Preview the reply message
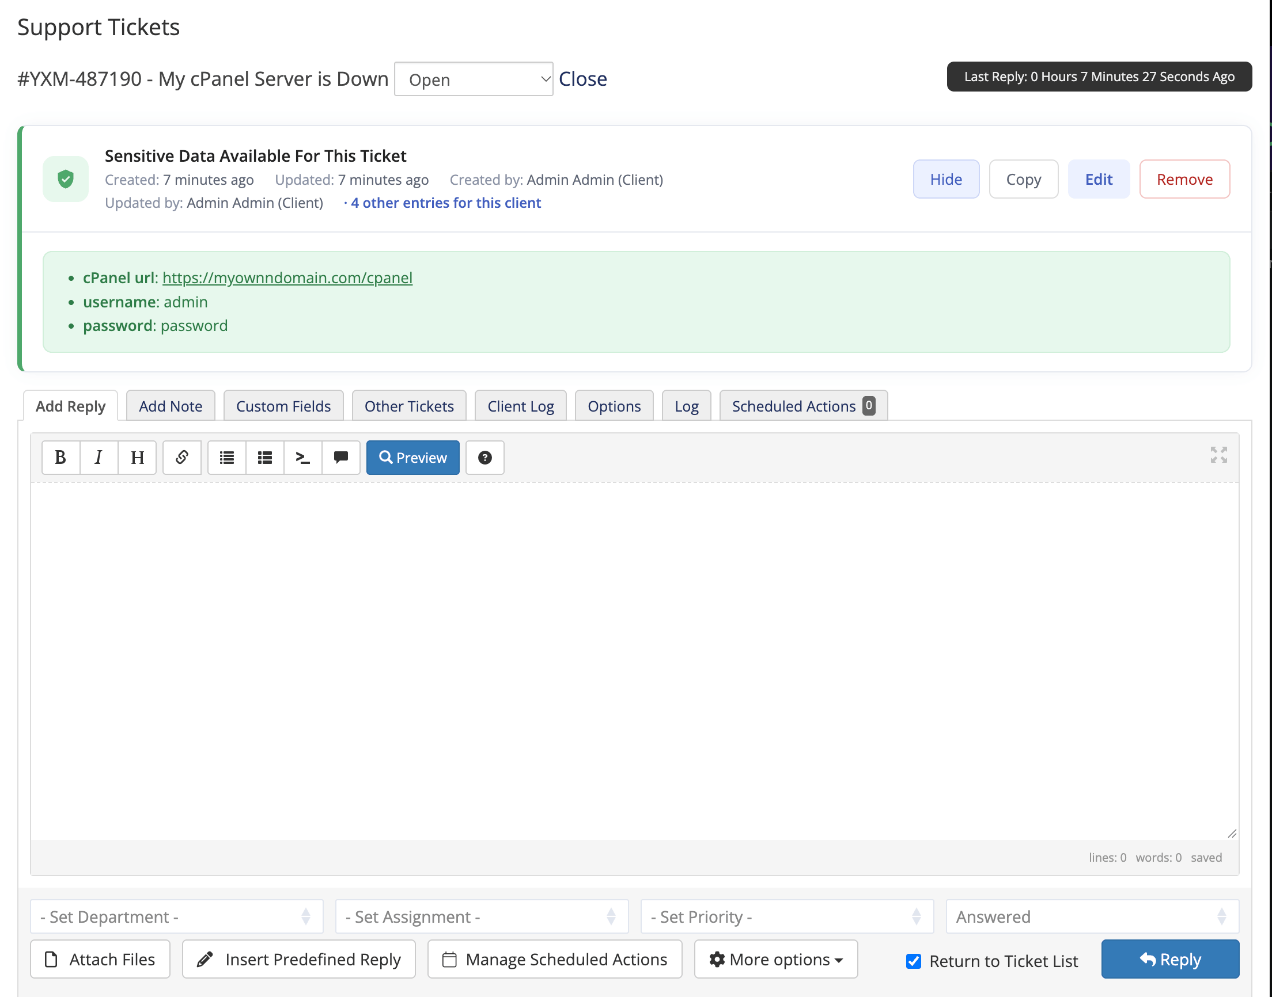Screen dimensions: 1272x997 click(x=413, y=458)
